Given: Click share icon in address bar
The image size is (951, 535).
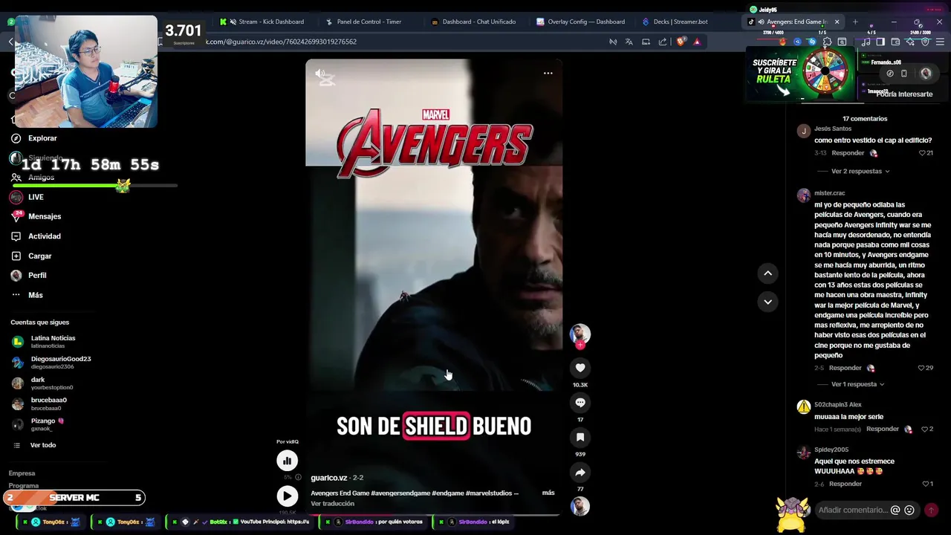Looking at the screenshot, I should pyautogui.click(x=663, y=42).
